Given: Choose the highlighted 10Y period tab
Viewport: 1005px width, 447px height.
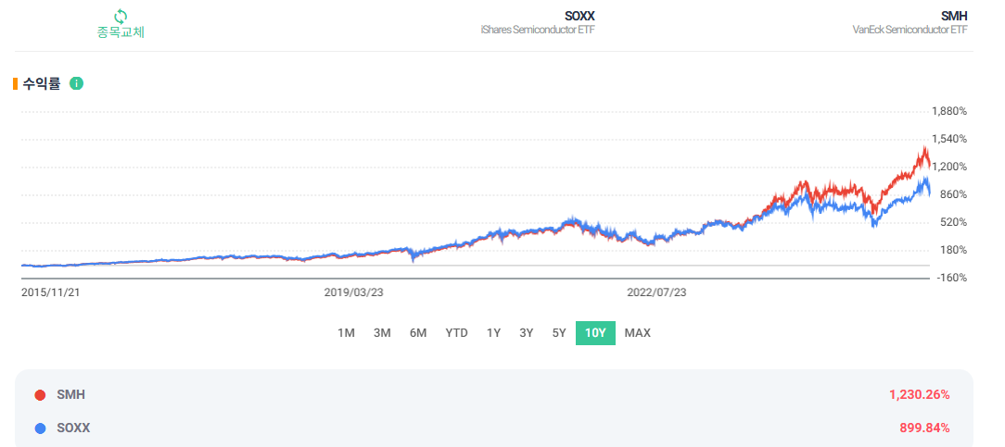Looking at the screenshot, I should point(595,332).
